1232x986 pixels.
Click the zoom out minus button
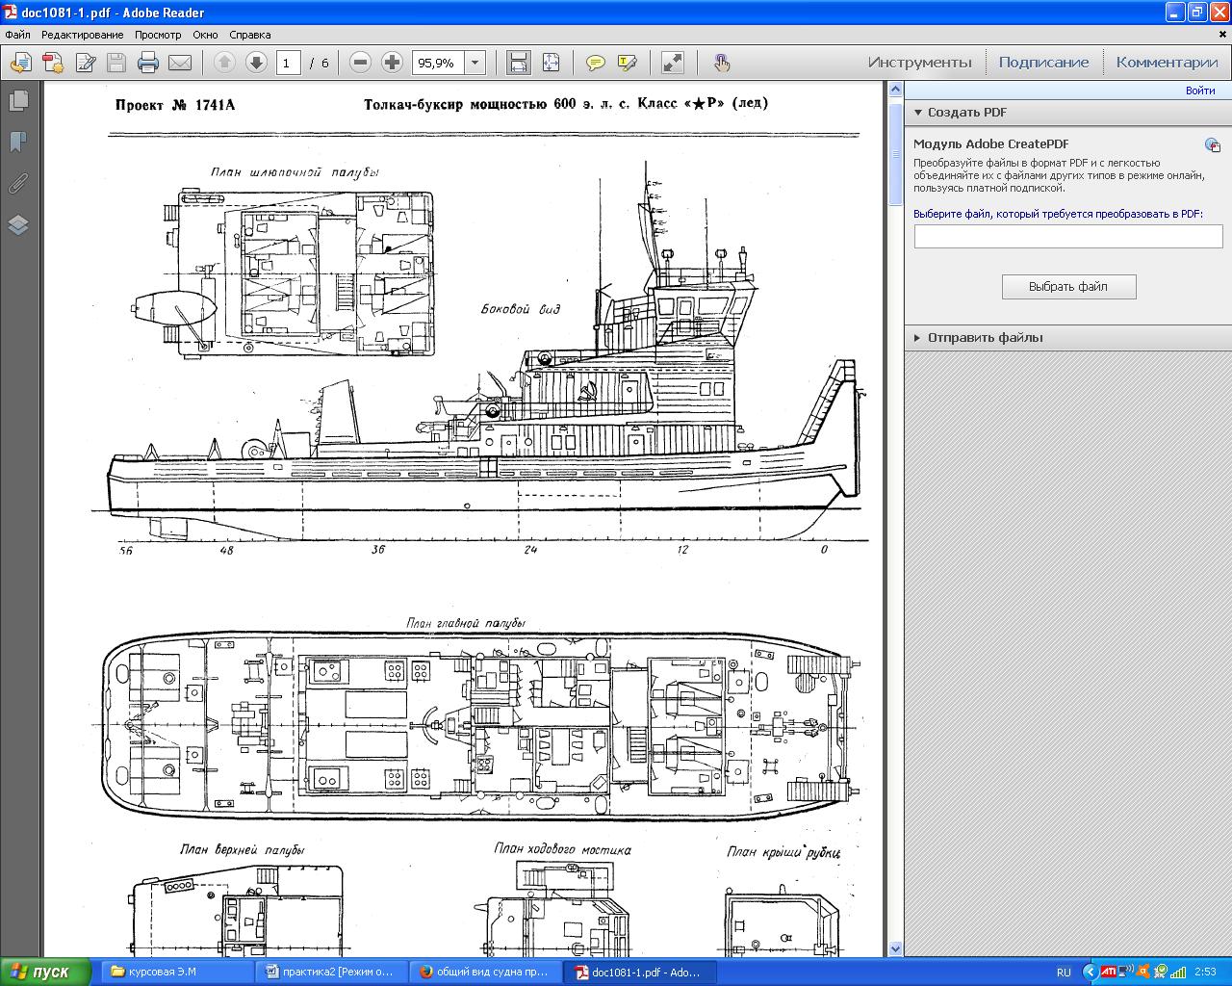360,63
